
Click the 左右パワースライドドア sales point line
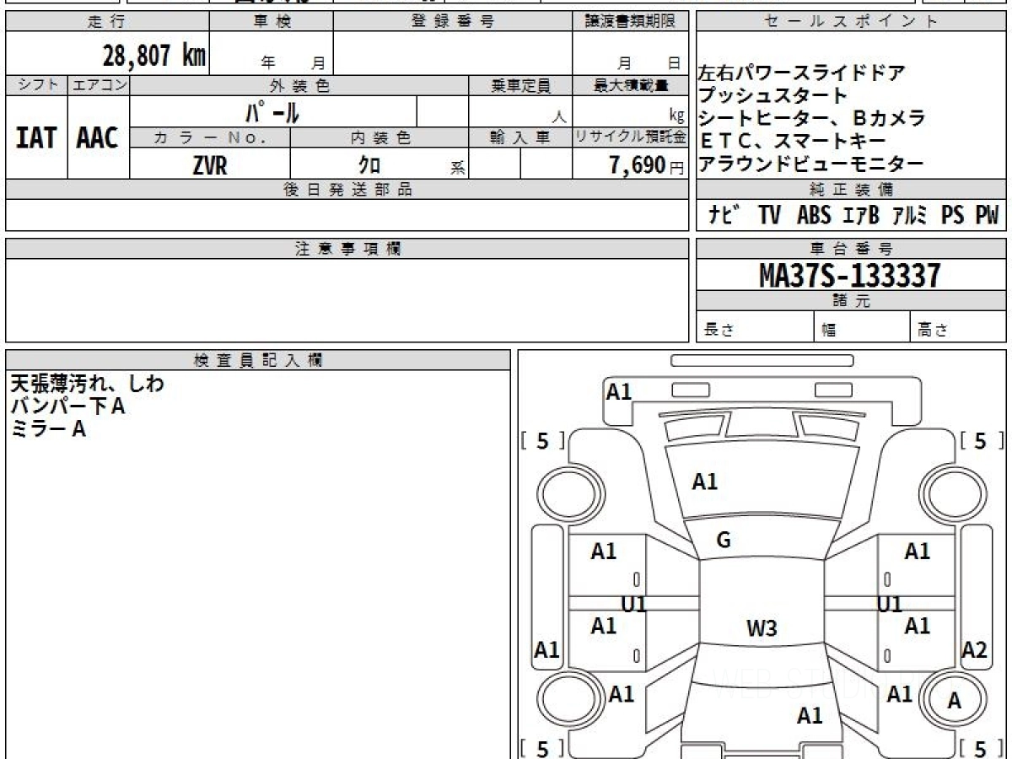pyautogui.click(x=802, y=73)
